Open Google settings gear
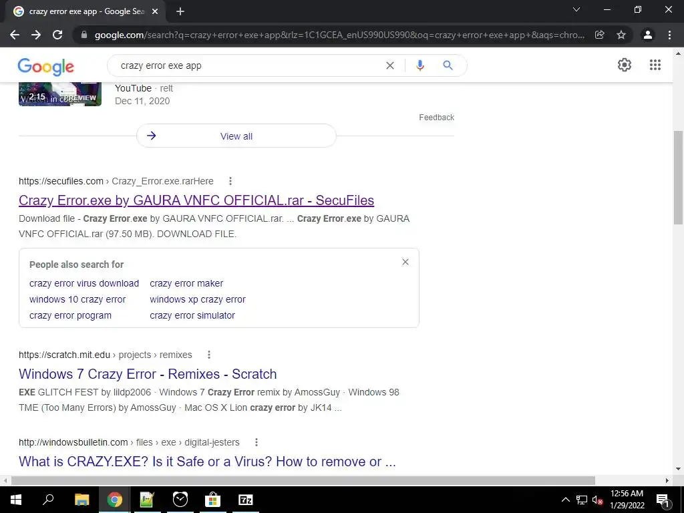 625,65
